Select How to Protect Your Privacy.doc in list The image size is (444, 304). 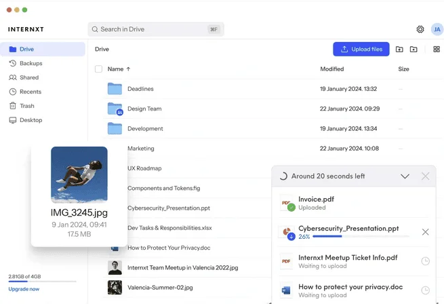(x=169, y=248)
